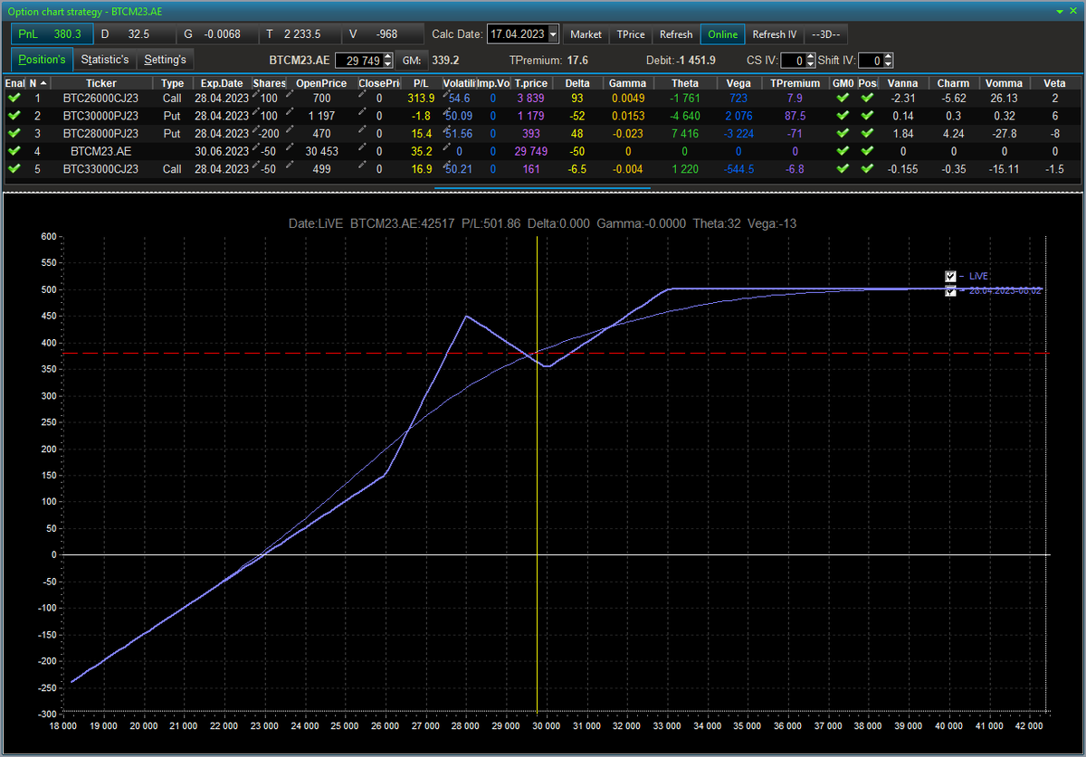Click the BTC30000PJ23 ticker cell
1086x757 pixels.
101,115
